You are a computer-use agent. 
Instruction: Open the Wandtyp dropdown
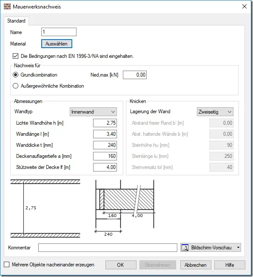[x=93, y=112]
